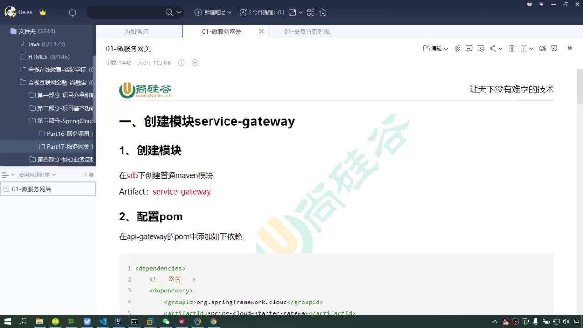Click the VIP crown icon

tap(43, 12)
